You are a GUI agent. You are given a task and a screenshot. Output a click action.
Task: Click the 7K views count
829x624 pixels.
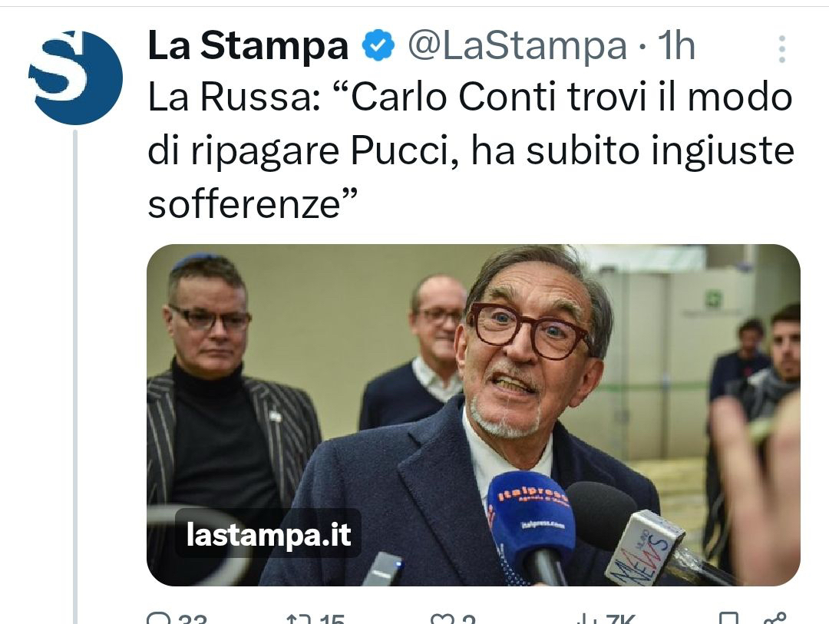[621, 619]
